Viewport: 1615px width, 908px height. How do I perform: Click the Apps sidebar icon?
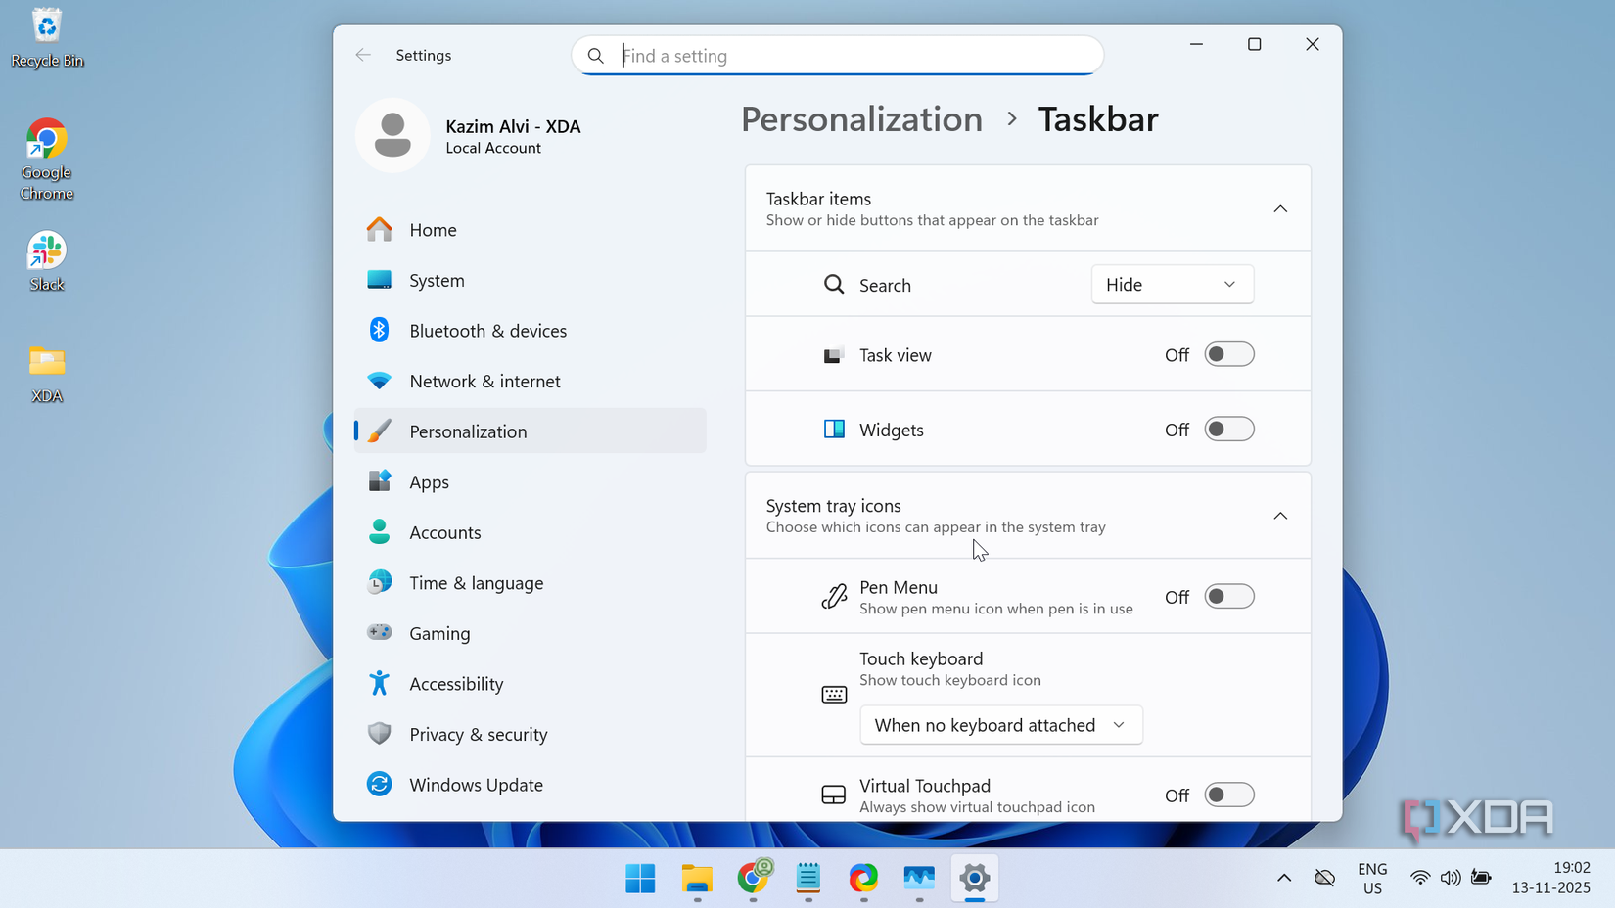tap(379, 481)
